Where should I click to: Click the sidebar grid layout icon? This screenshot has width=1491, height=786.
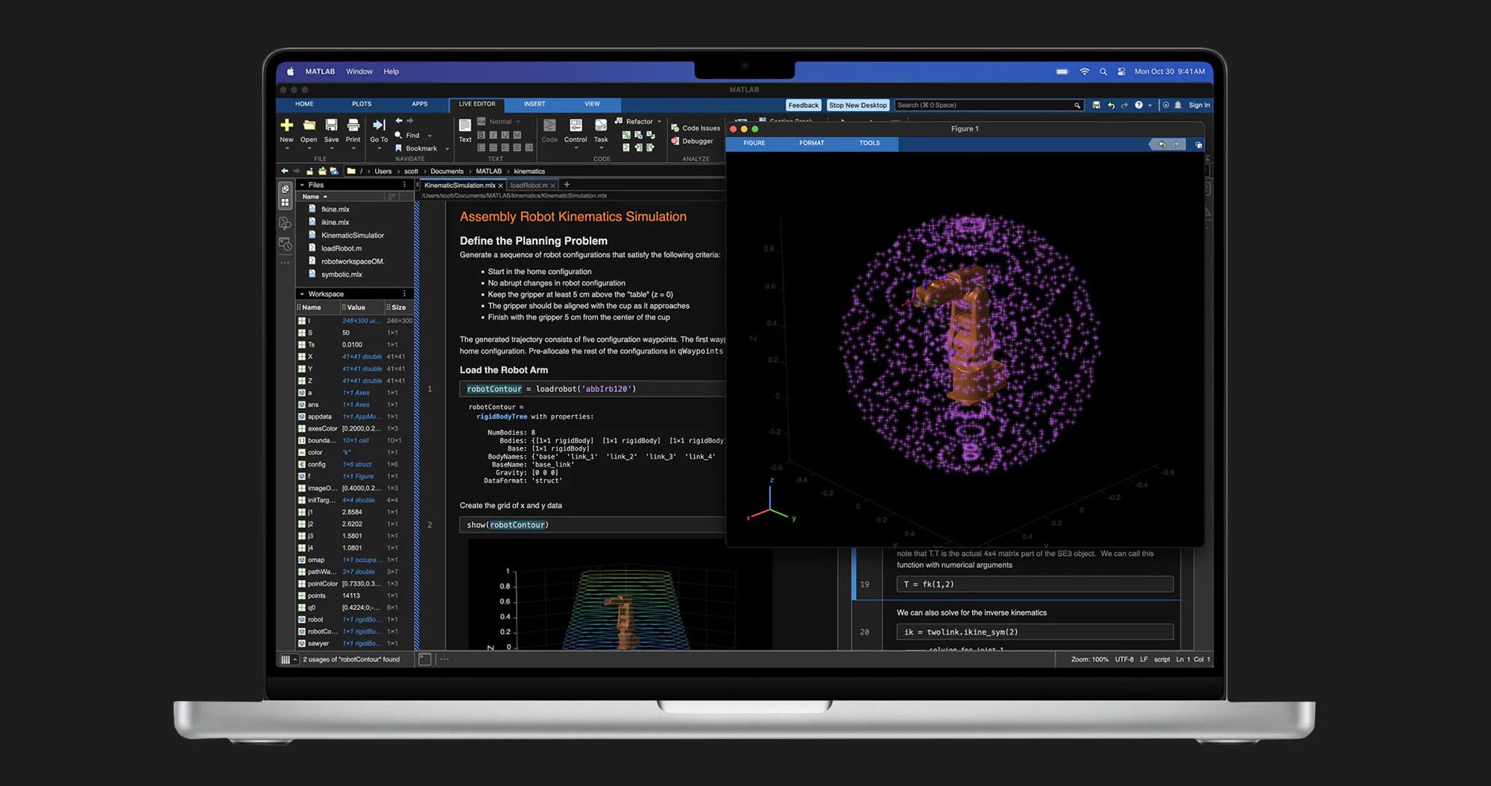click(285, 203)
